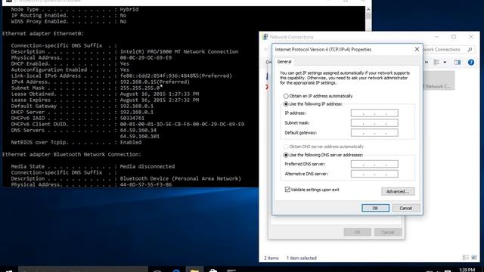This screenshot has height=272, width=484.
Task: Click 'Ethernet adapter Ethernet0:' heading
Action: click(43, 33)
